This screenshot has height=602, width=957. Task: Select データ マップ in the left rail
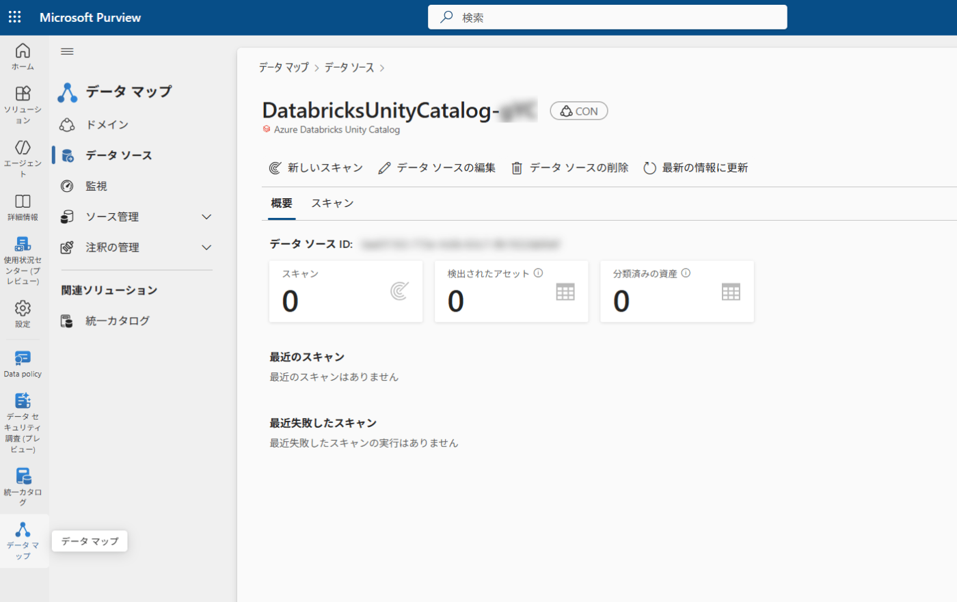(23, 541)
